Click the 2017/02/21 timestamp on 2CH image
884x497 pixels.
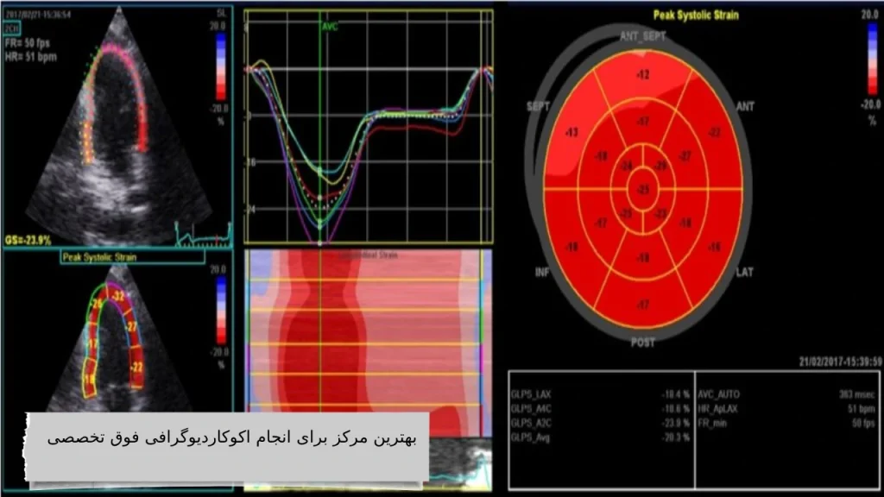click(x=38, y=14)
